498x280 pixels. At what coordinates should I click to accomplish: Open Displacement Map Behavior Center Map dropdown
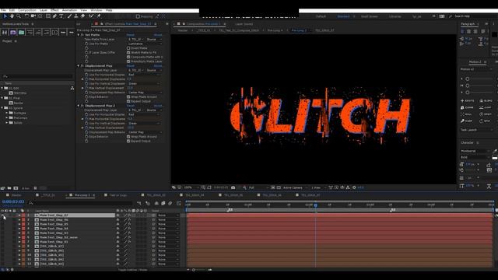(145, 93)
